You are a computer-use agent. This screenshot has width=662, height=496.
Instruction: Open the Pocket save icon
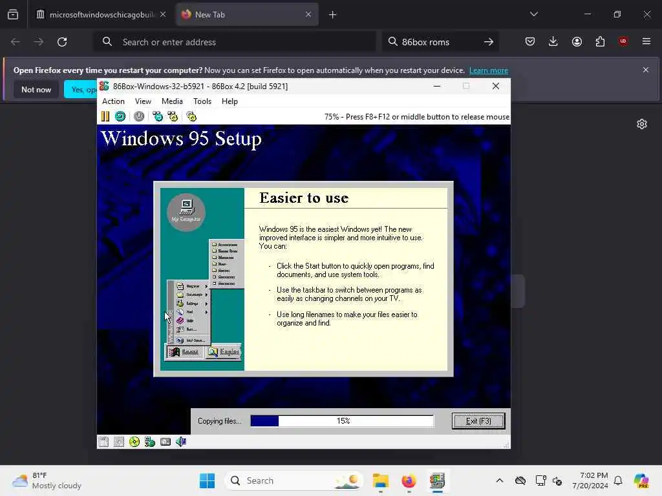(530, 41)
